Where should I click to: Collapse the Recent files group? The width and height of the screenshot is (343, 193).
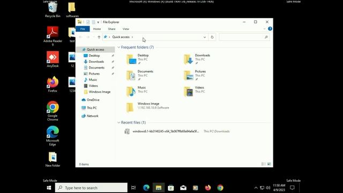[119, 123]
